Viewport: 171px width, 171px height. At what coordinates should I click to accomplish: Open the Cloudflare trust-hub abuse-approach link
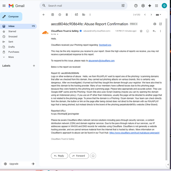click(x=134, y=133)
